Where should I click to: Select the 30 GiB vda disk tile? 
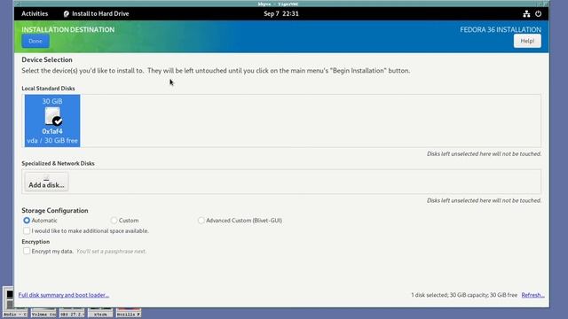pyautogui.click(x=52, y=121)
